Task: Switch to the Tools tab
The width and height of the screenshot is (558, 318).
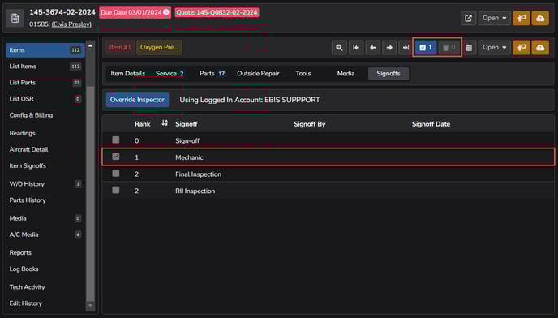Action: click(303, 73)
